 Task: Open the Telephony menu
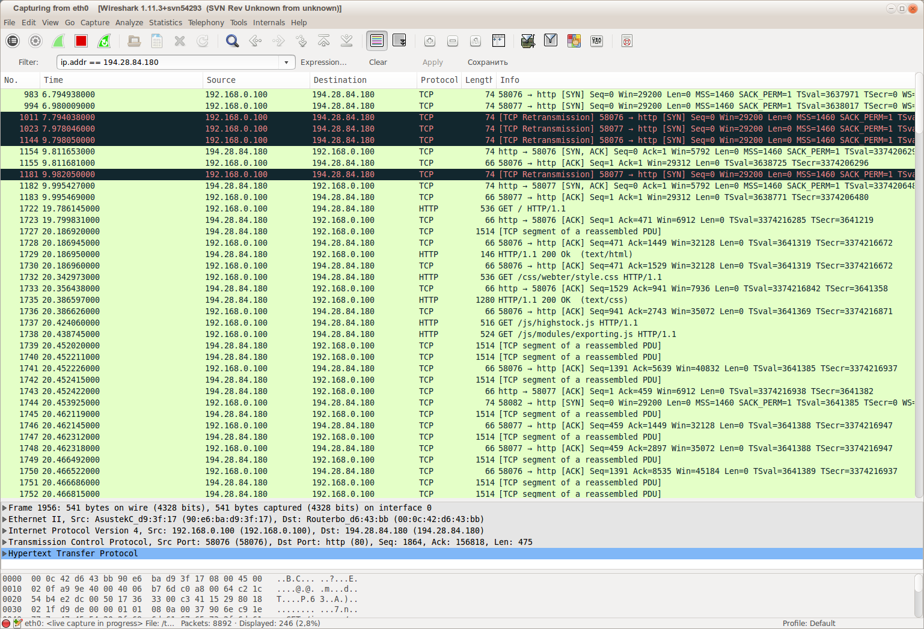click(x=206, y=22)
